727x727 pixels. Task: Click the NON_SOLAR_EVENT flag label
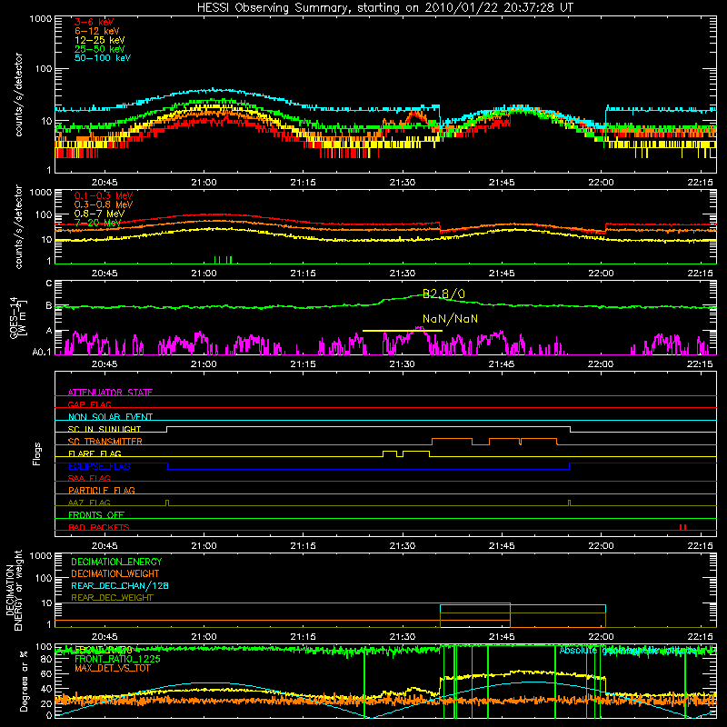(110, 417)
